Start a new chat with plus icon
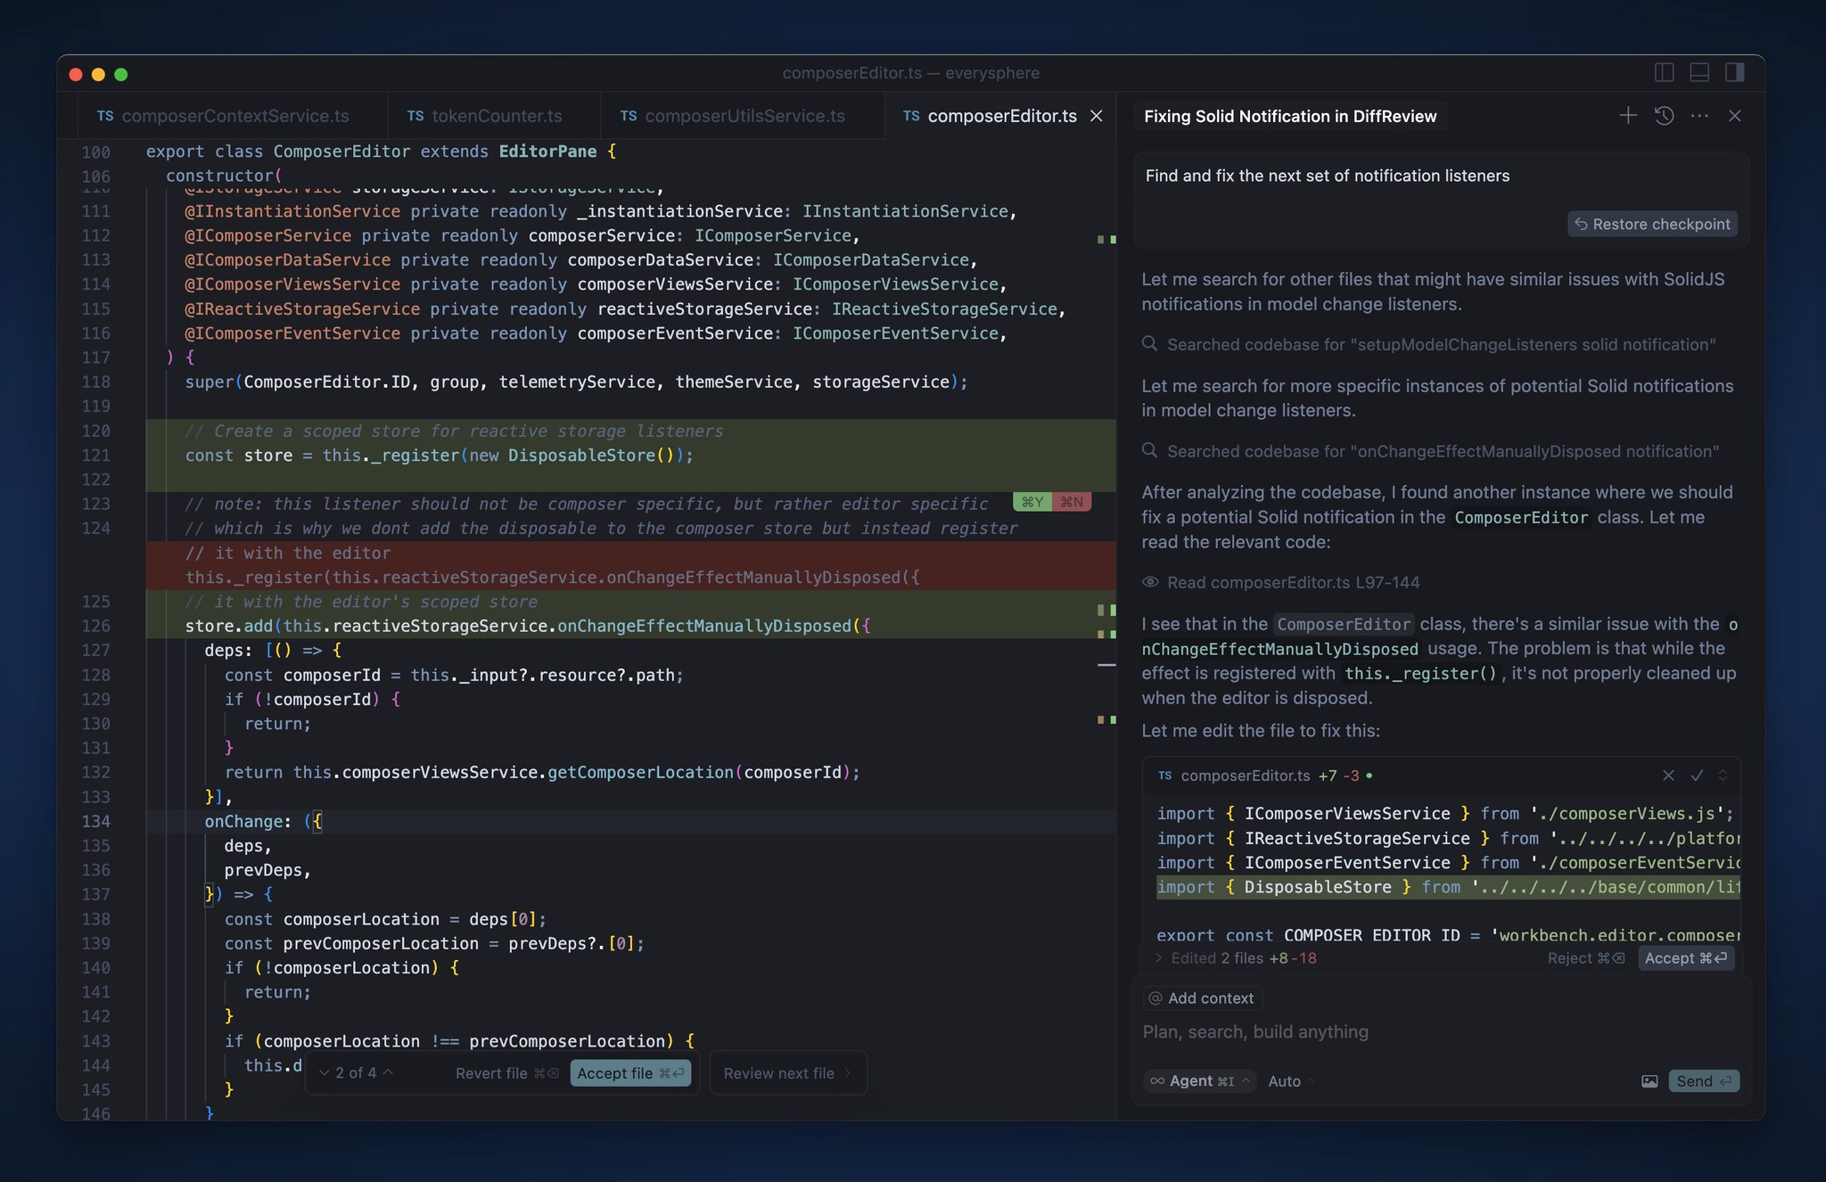This screenshot has height=1182, width=1826. [x=1627, y=116]
